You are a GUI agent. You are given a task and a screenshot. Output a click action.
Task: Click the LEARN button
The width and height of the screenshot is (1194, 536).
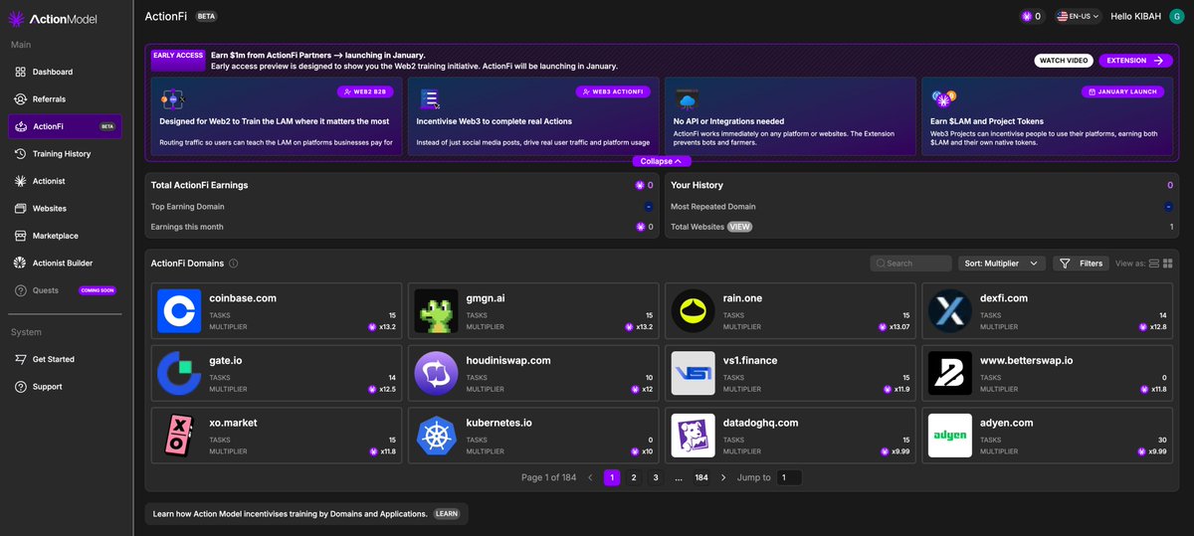click(x=447, y=514)
